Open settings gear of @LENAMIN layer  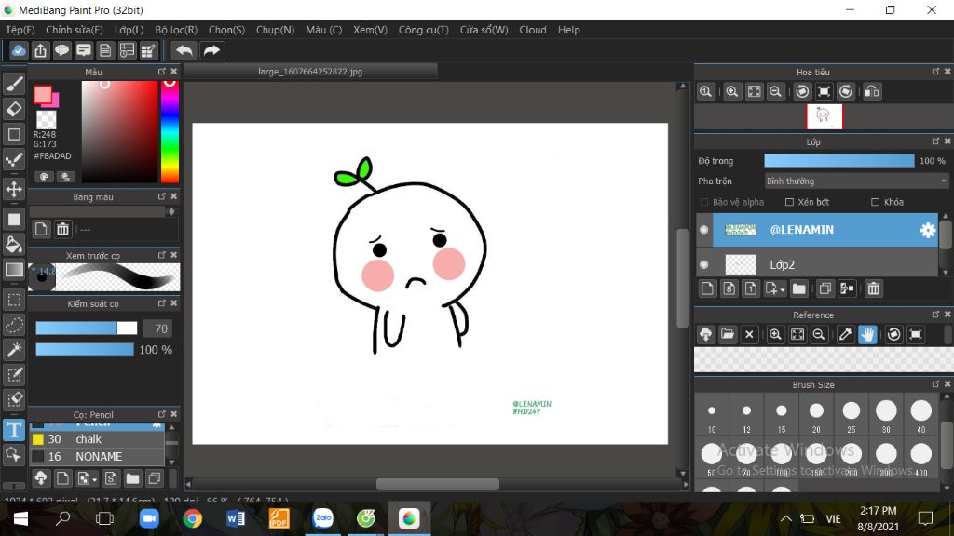pos(927,230)
